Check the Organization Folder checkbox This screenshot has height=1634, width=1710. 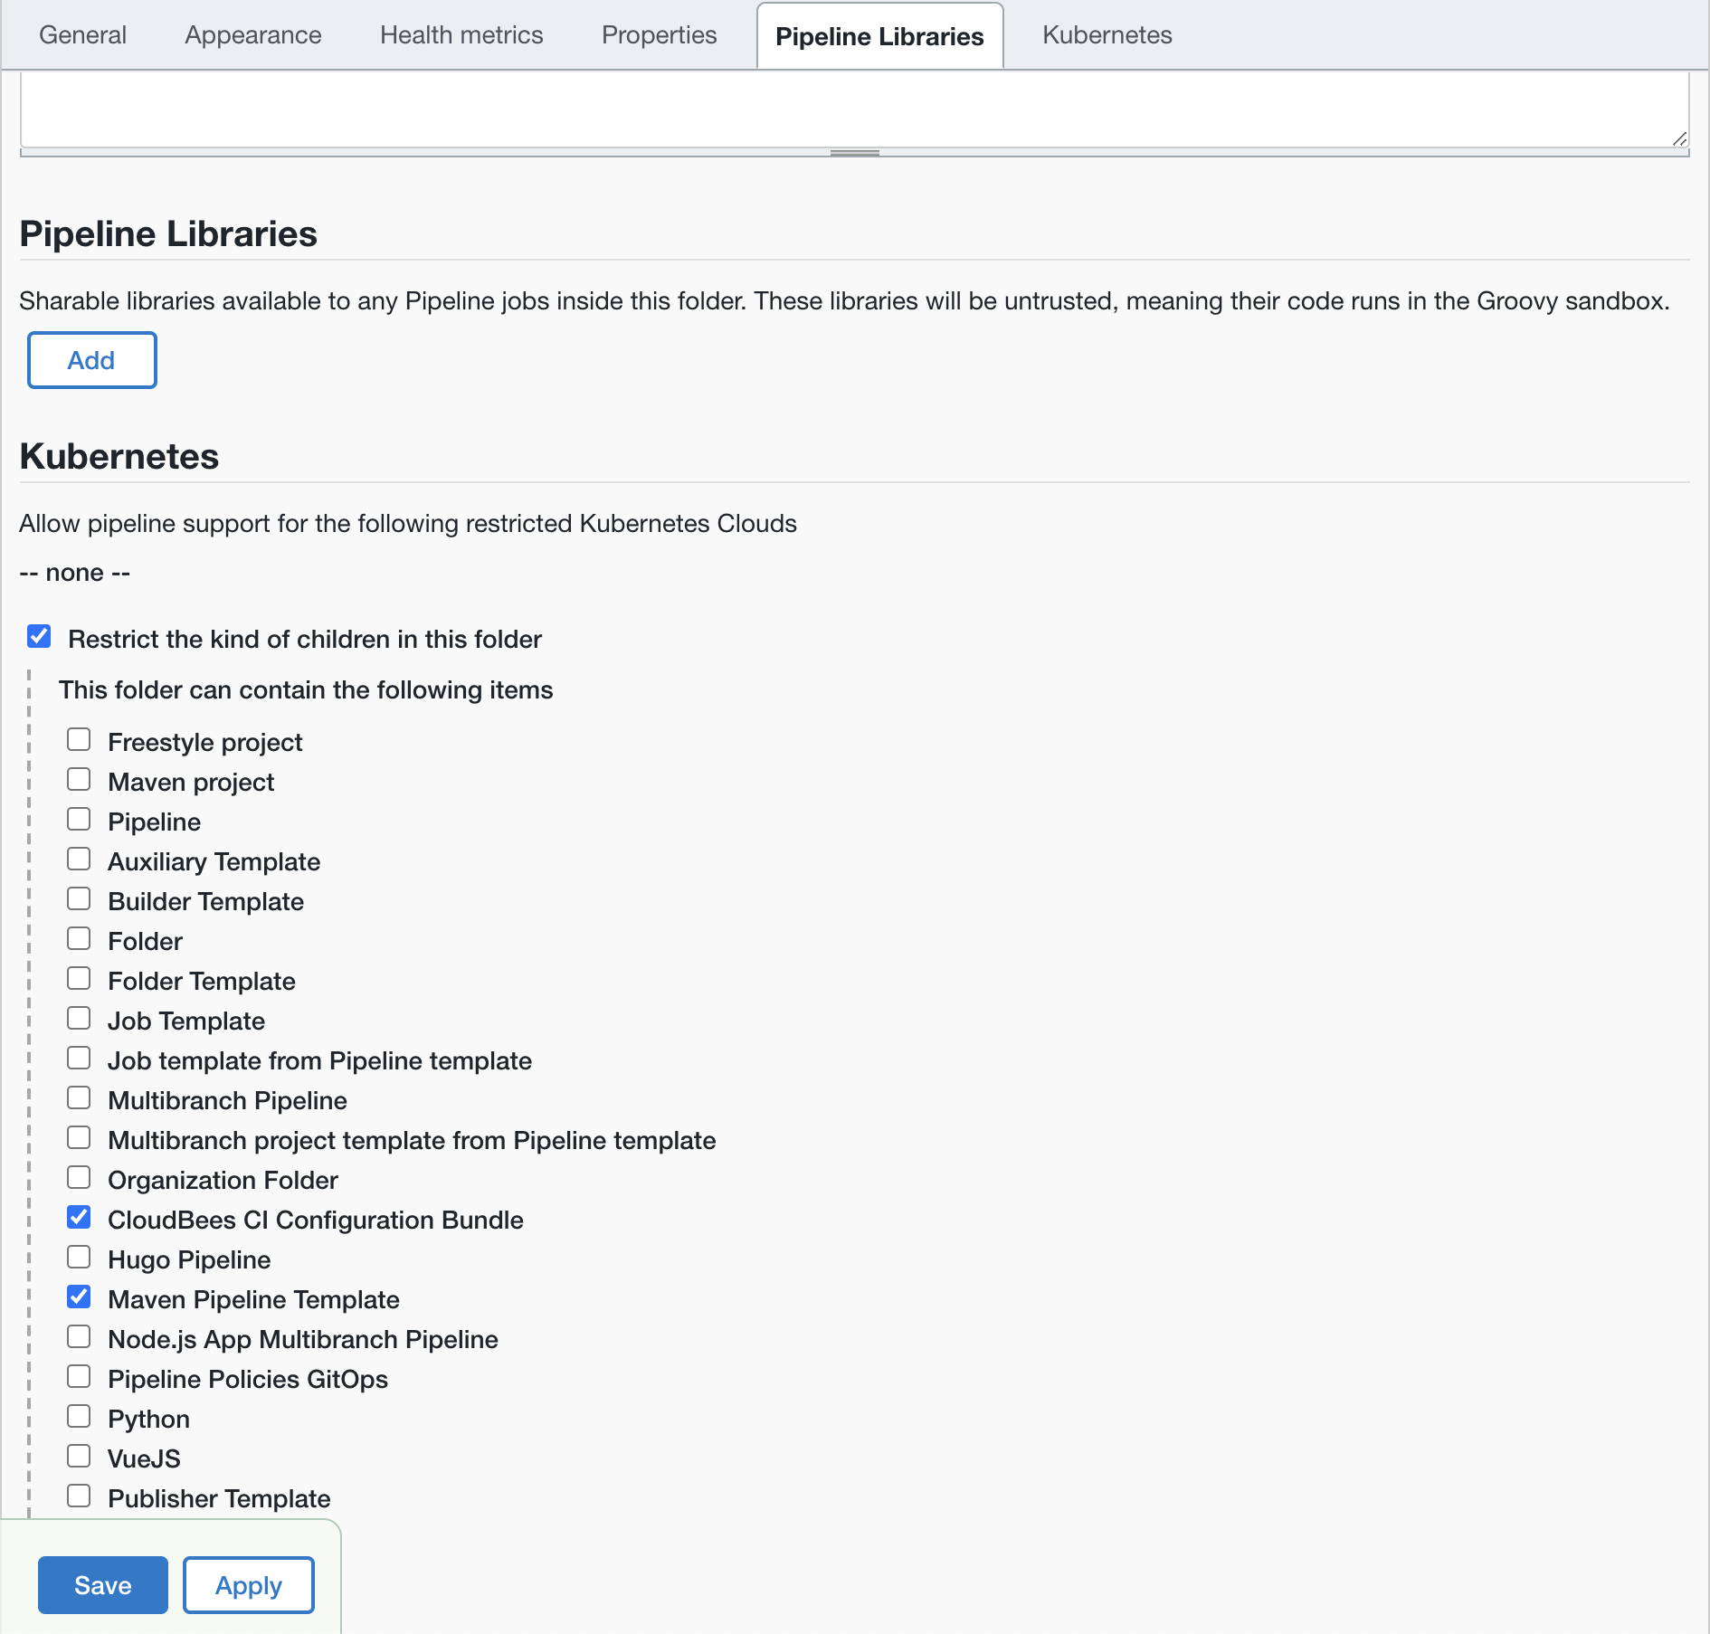coord(79,1178)
